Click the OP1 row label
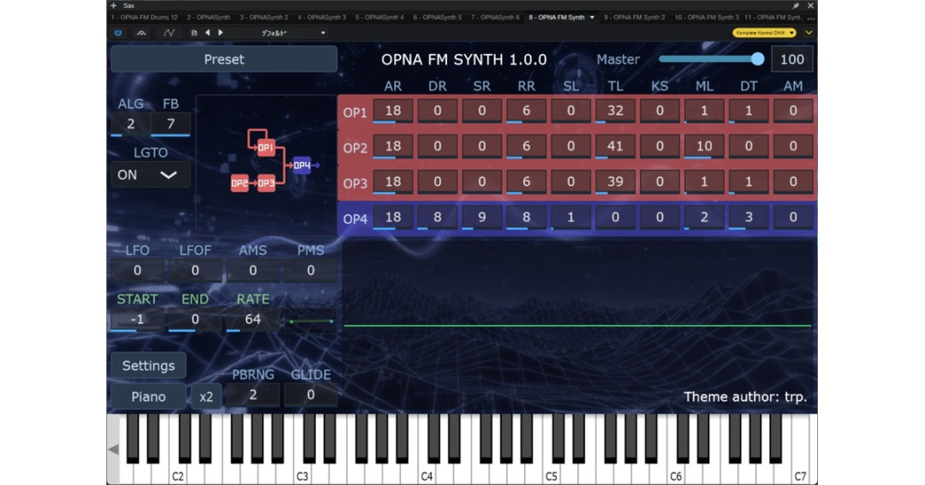Viewport: 925px width, 485px height. coord(355,113)
